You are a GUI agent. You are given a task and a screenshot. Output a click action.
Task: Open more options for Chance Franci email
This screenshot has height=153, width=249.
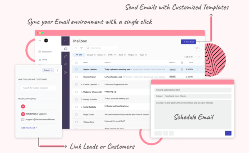pos(198,77)
